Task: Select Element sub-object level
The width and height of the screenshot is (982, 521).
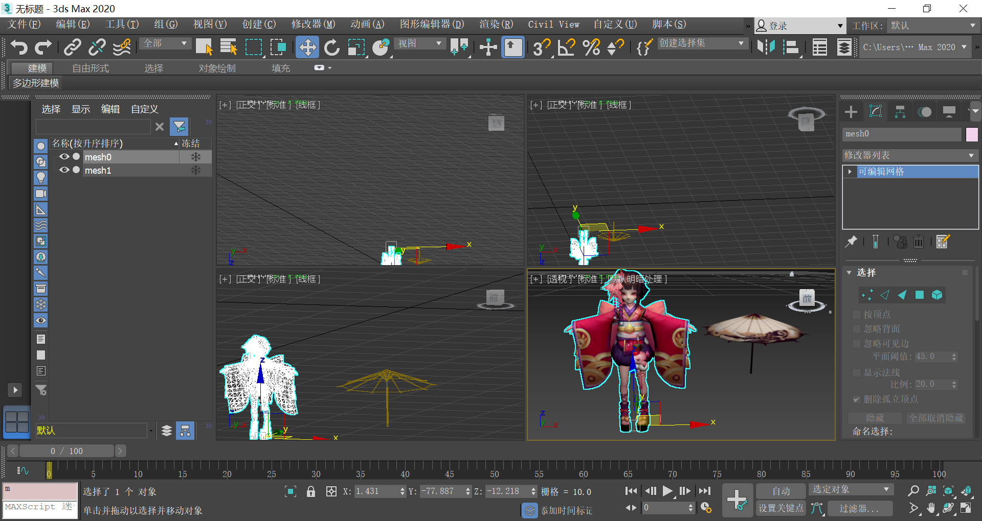Action: click(937, 295)
